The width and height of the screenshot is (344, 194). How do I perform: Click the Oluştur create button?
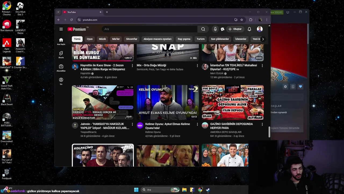[235, 29]
